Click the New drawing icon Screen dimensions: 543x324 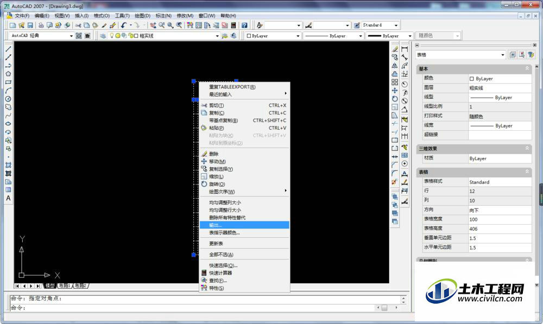coord(13,26)
